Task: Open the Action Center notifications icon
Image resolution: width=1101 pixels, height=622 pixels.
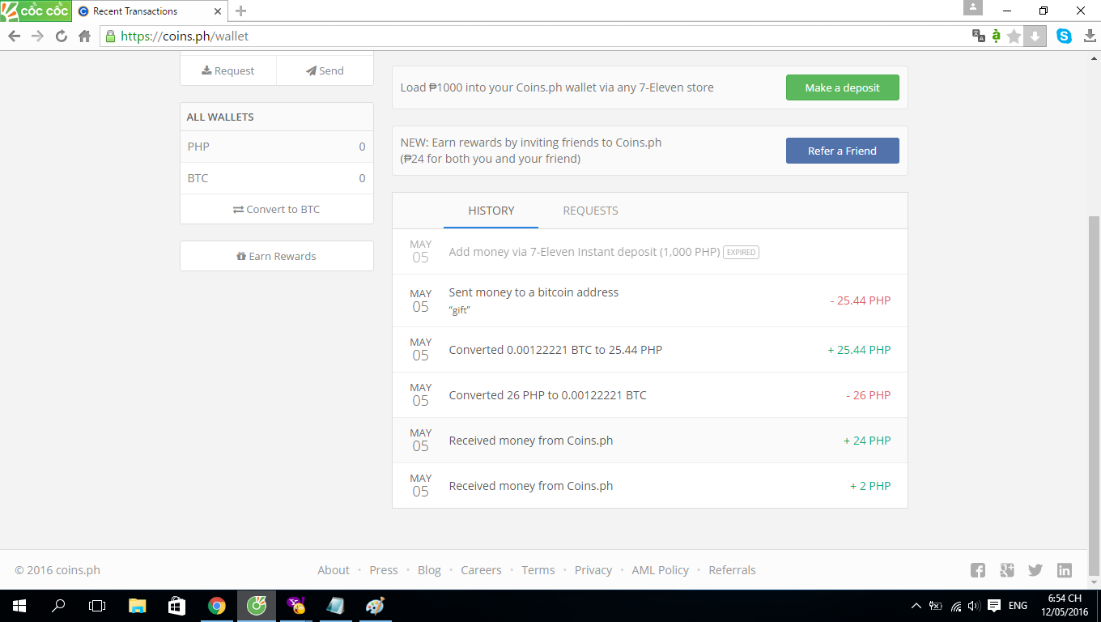Action: pyautogui.click(x=994, y=606)
